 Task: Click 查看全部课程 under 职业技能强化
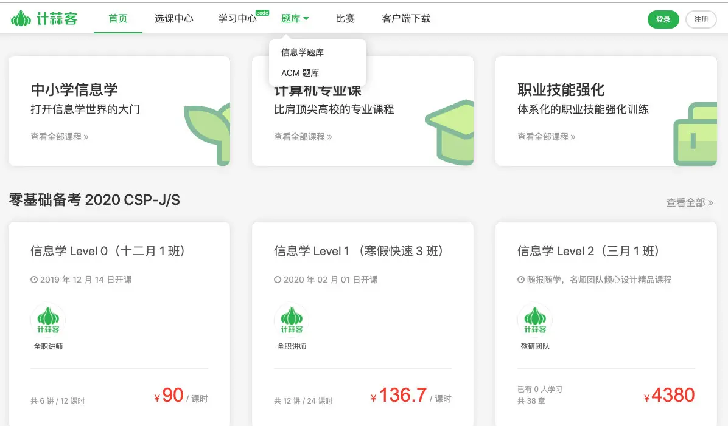[x=547, y=137]
